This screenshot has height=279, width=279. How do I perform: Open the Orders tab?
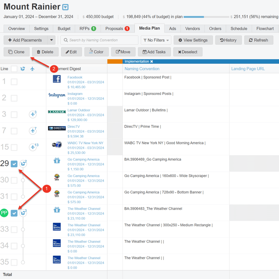pyautogui.click(x=215, y=29)
